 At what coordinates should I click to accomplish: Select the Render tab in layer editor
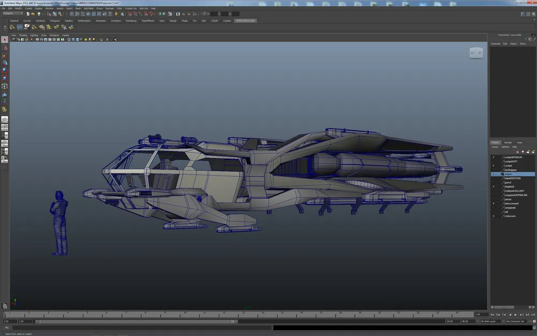coord(507,142)
